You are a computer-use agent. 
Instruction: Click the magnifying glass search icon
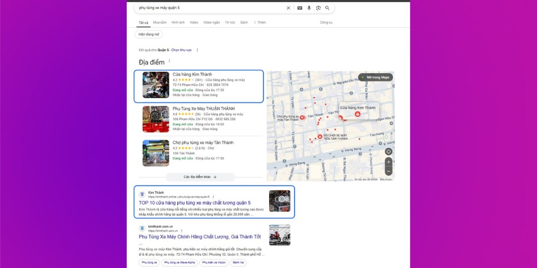tap(327, 8)
